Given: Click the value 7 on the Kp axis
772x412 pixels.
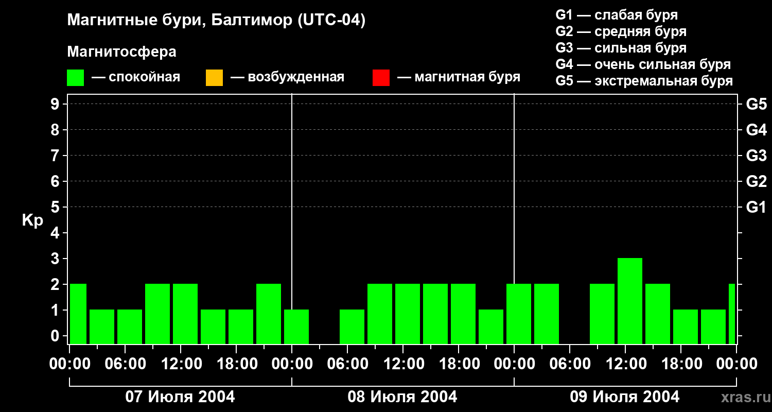Looking at the screenshot, I should 56,156.
